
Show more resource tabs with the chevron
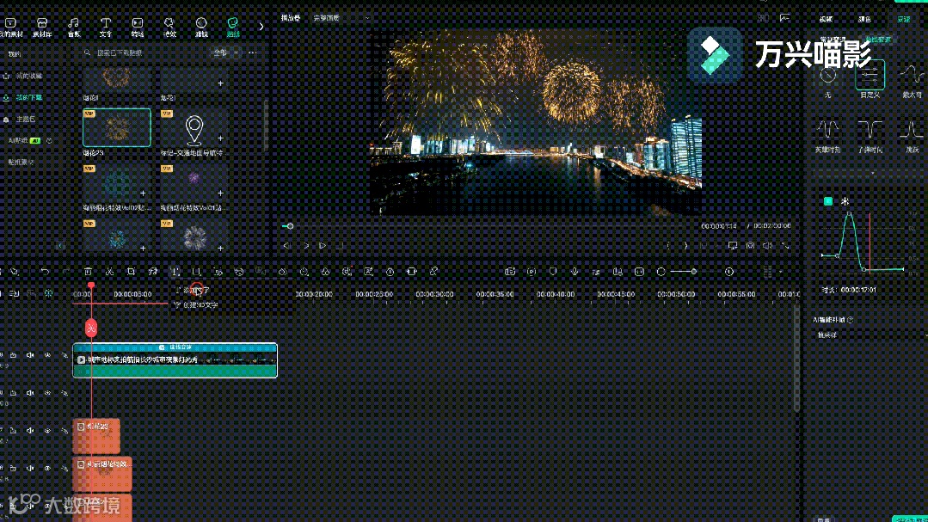pyautogui.click(x=261, y=27)
